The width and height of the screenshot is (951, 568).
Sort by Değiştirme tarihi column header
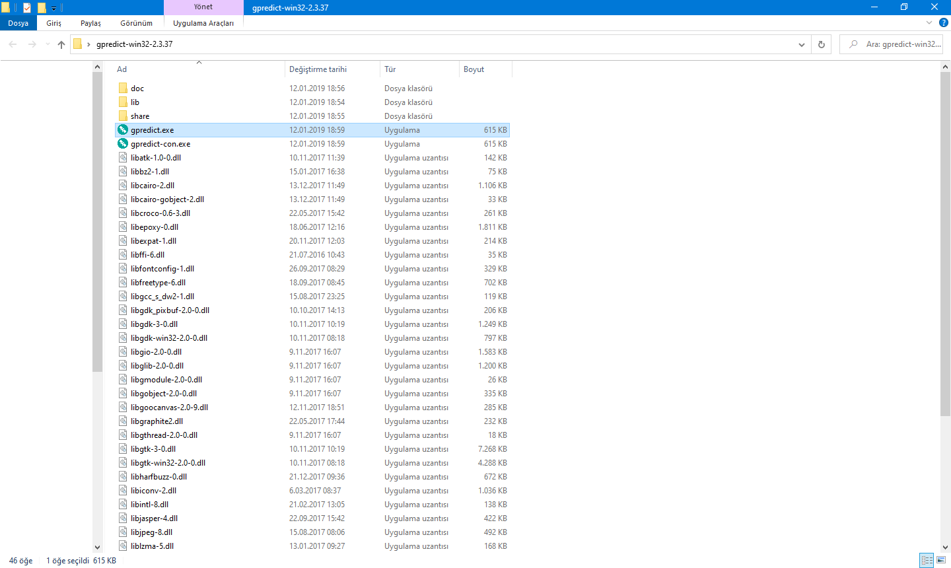coord(333,69)
